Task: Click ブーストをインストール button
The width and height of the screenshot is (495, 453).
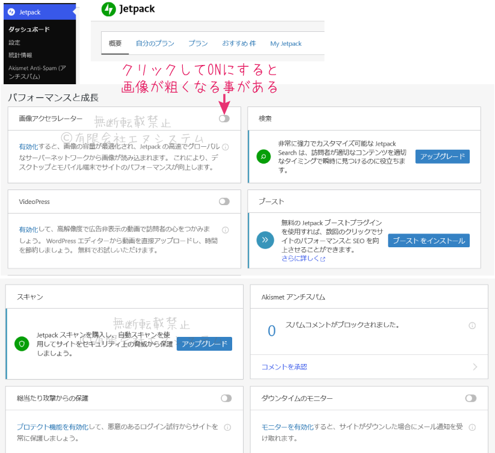Action: tap(429, 241)
